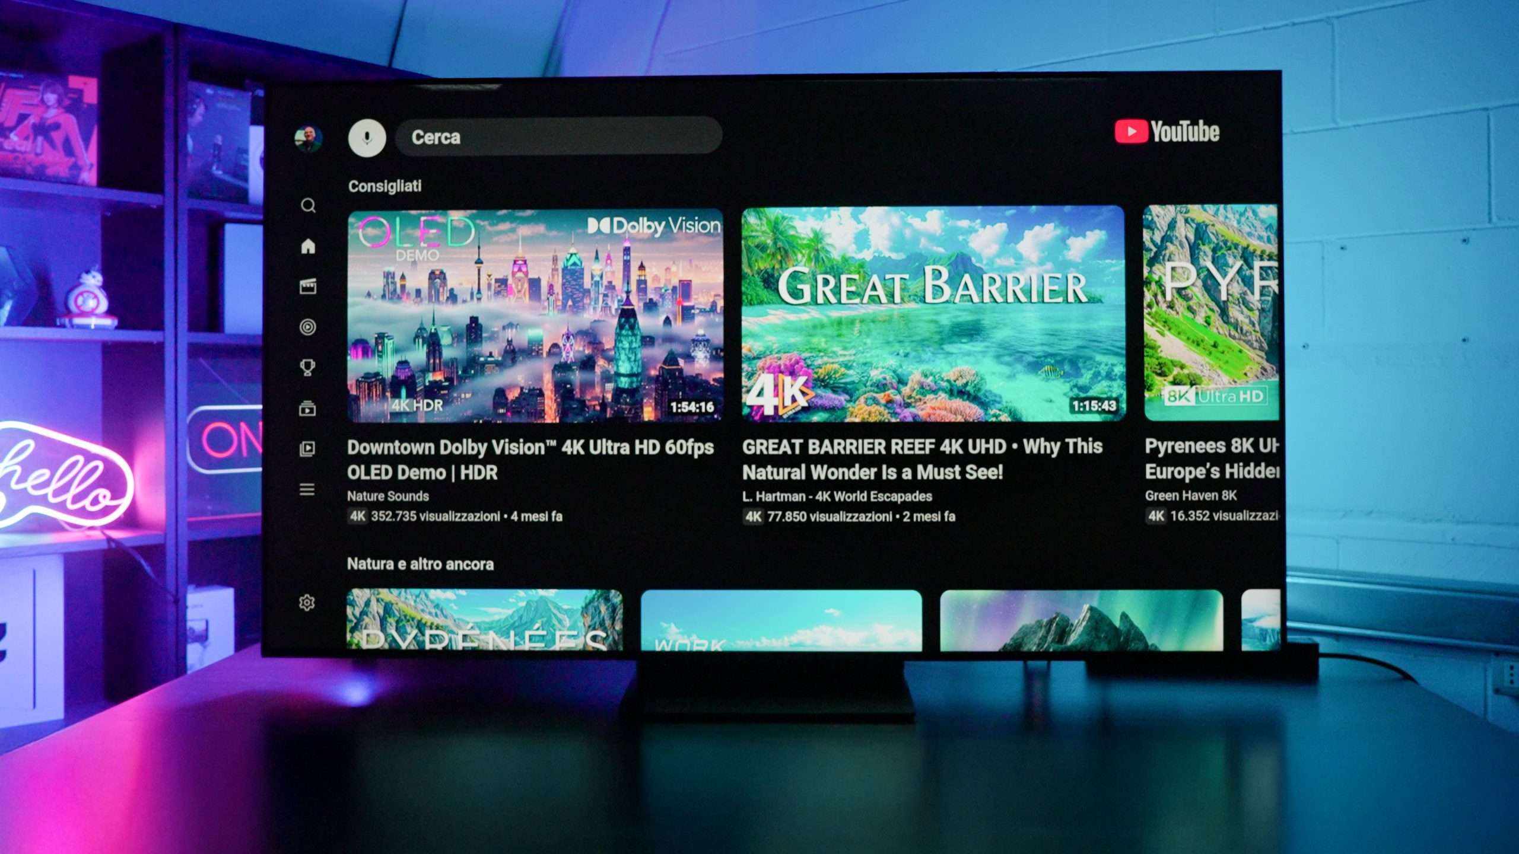Screen dimensions: 1519x854
Task: Activate the microphone voice search button
Action: pos(367,138)
